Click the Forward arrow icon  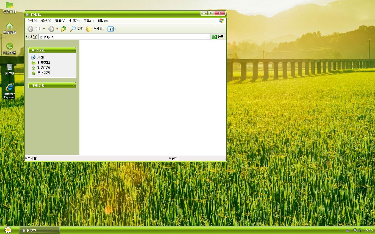coord(51,29)
